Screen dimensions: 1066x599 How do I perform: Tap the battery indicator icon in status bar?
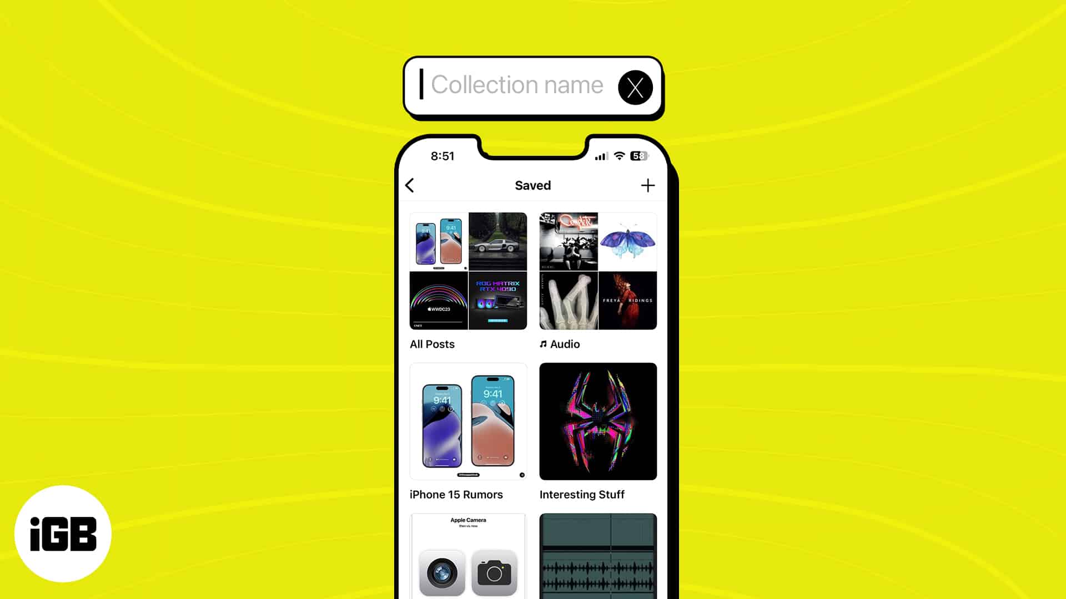coord(638,156)
